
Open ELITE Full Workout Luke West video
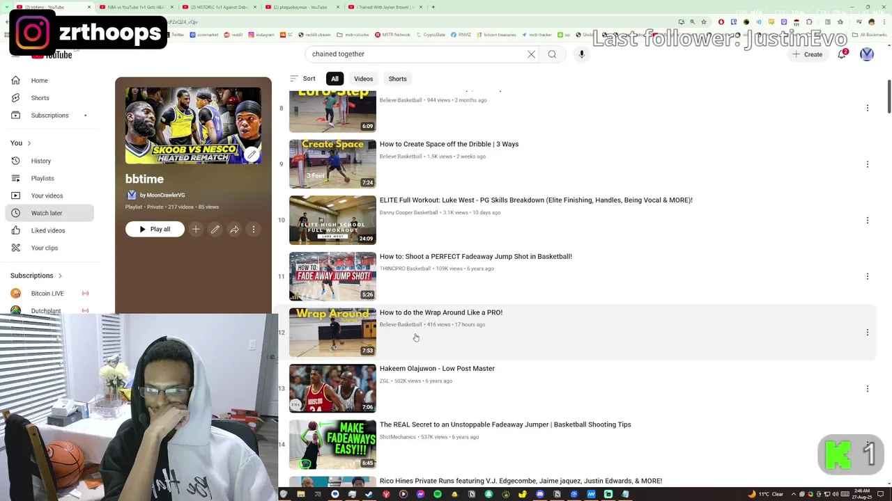(x=536, y=200)
